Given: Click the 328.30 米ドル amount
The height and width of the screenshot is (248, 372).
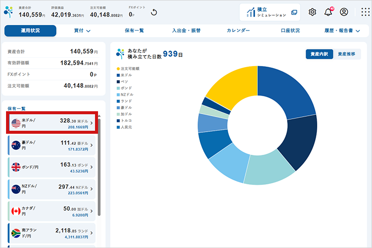Looking at the screenshot, I should coord(74,121).
